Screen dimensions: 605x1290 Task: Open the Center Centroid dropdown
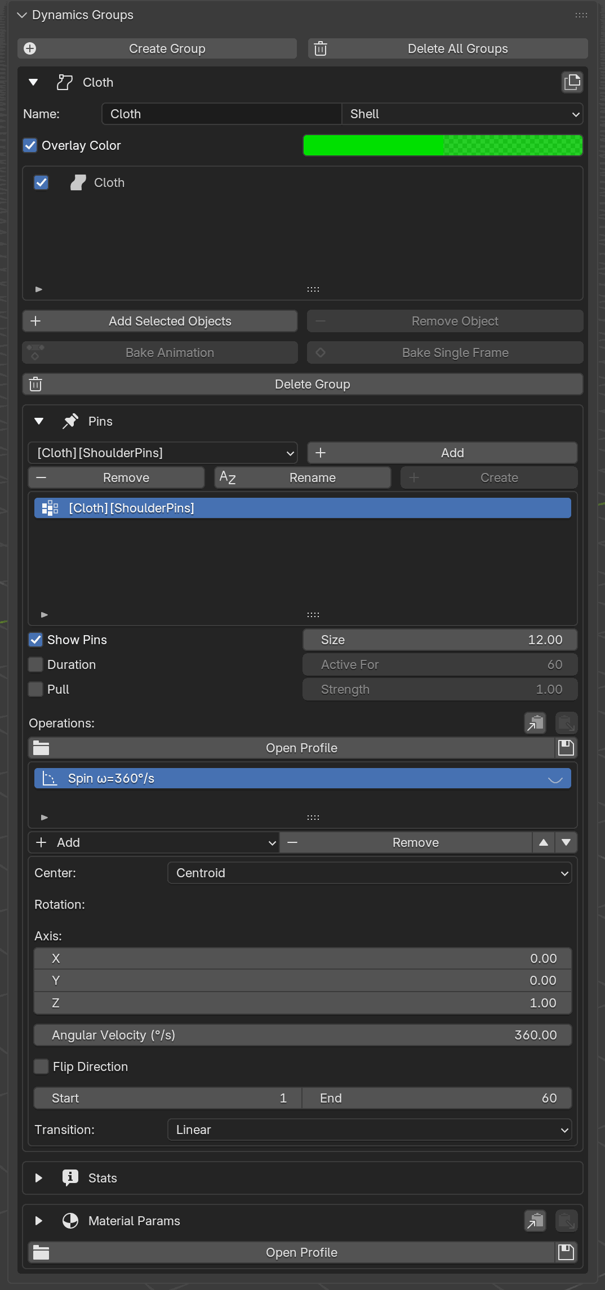370,873
